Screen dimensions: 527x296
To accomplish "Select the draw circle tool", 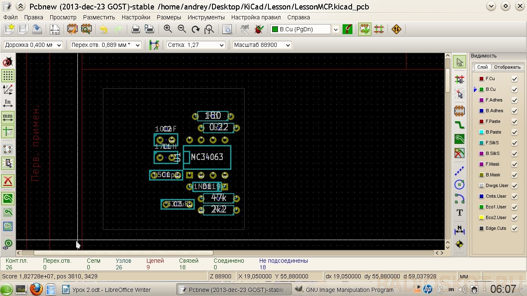I will click(459, 185).
